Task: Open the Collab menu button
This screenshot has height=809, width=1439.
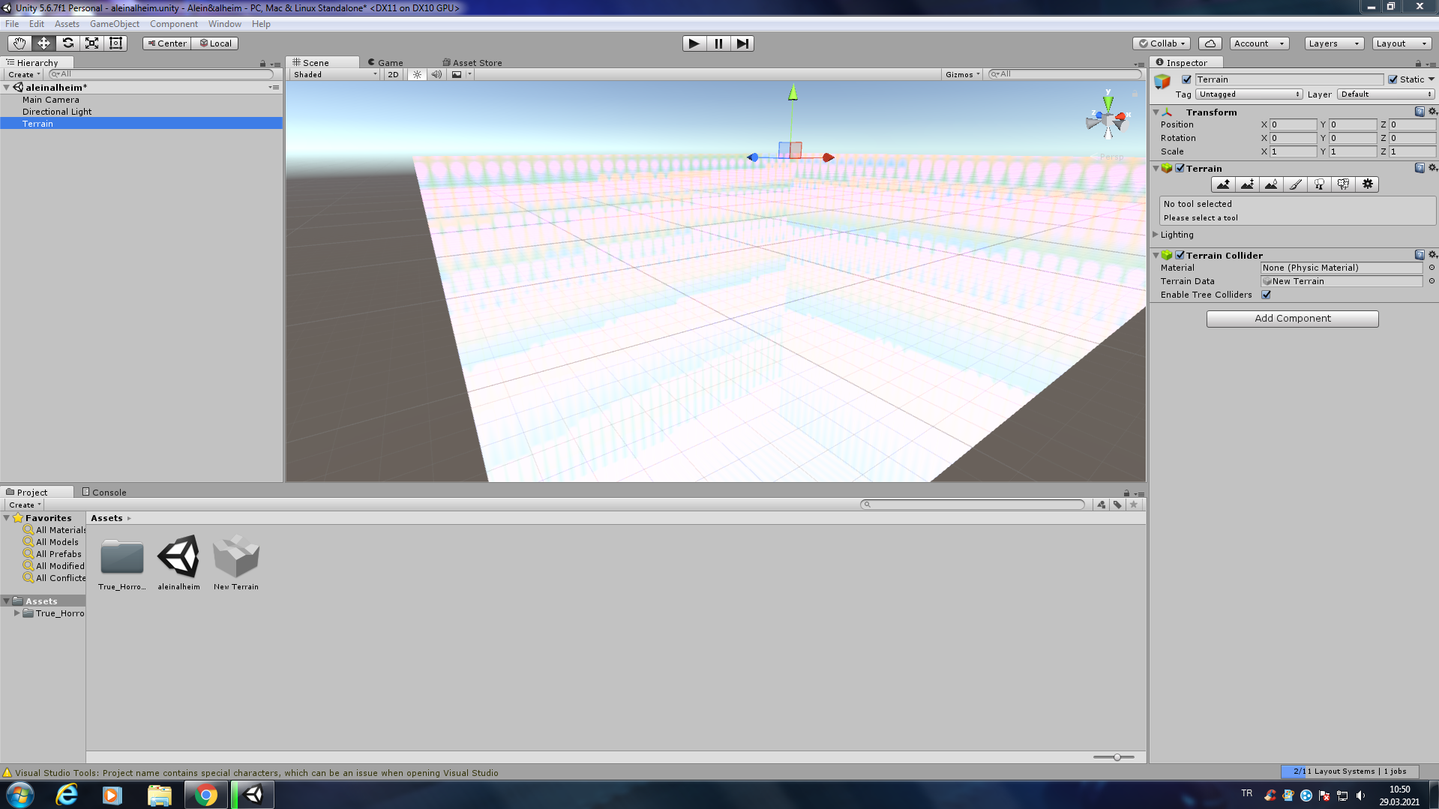Action: 1162,43
